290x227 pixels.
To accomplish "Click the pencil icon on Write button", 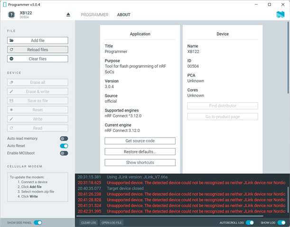I will tap(11, 119).
